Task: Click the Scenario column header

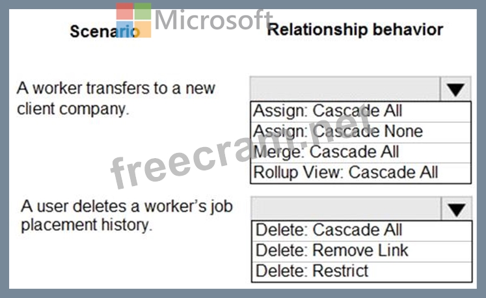Action: pos(104,31)
